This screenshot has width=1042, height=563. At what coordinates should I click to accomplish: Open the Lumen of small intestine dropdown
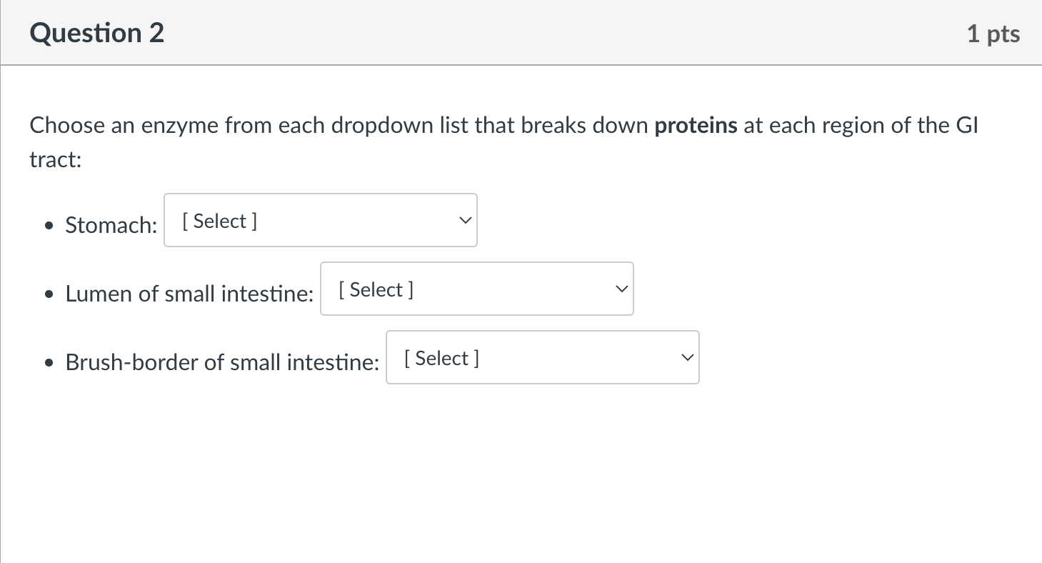pos(476,289)
